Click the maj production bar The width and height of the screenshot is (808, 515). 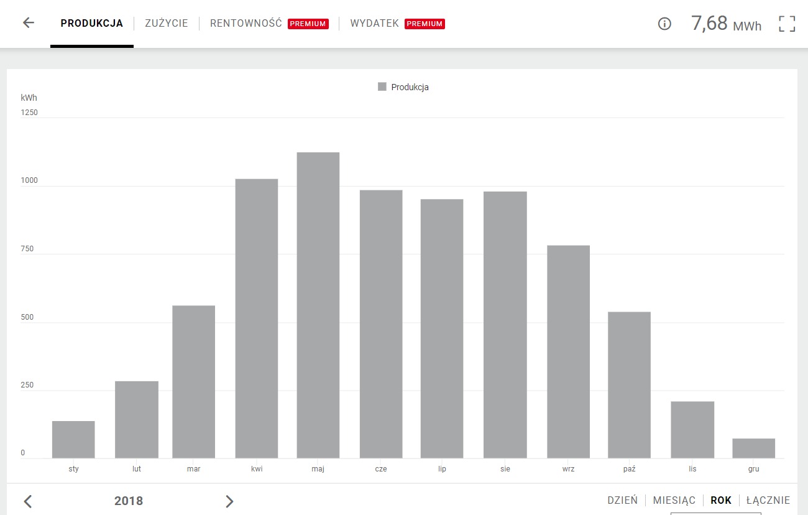click(318, 305)
